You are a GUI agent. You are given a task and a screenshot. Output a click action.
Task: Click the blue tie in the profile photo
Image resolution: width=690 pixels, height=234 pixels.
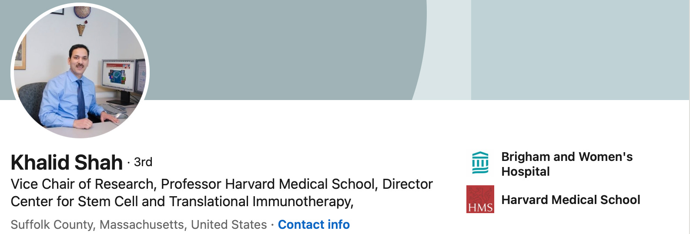(80, 98)
